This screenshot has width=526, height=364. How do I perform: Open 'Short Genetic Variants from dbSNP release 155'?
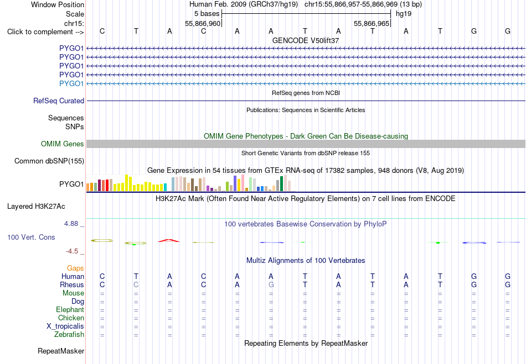click(306, 153)
